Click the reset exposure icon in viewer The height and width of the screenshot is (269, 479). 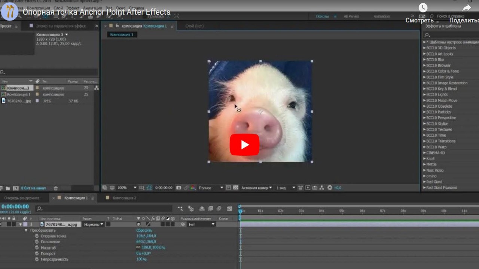coord(329,188)
